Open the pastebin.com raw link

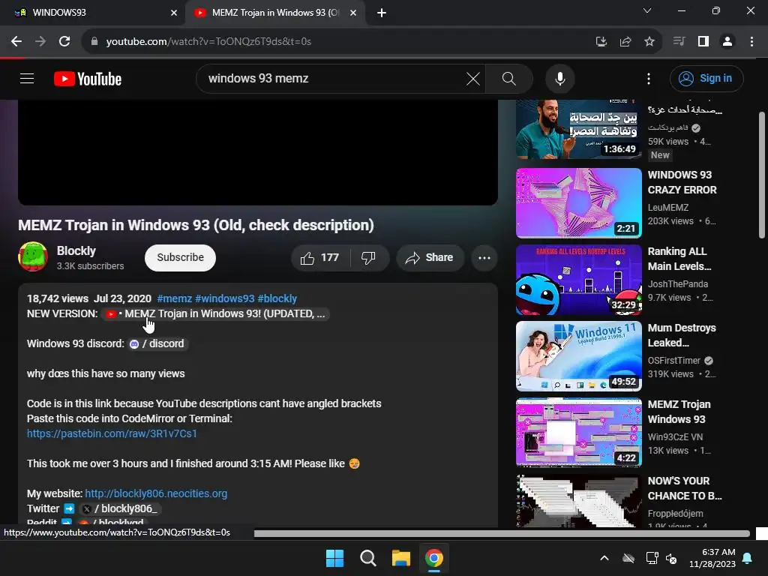tap(112, 433)
